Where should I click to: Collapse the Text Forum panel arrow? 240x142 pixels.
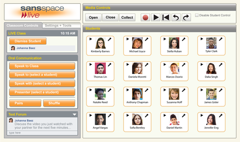tap(74, 114)
